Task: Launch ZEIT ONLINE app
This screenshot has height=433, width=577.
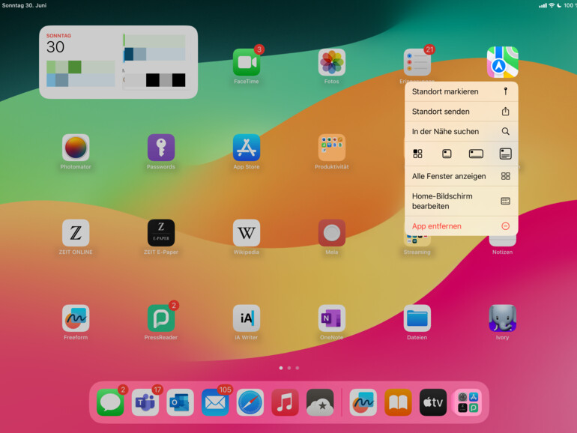Action: [76, 233]
